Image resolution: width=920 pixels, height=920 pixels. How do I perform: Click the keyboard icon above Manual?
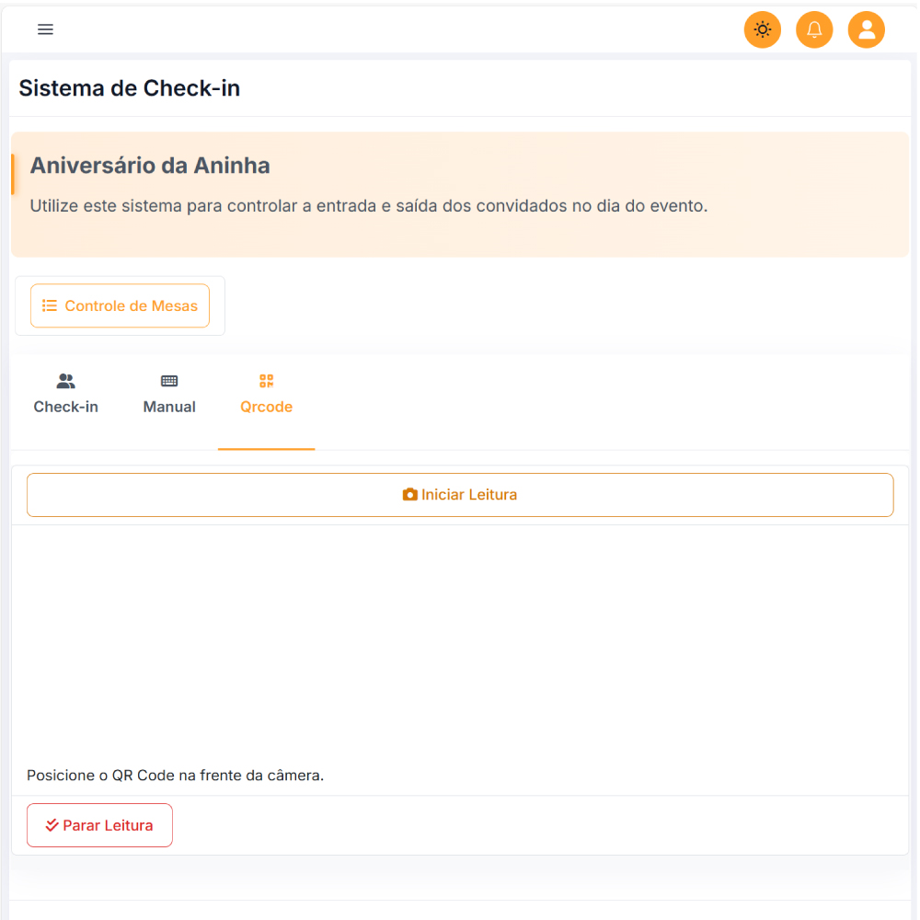169,381
